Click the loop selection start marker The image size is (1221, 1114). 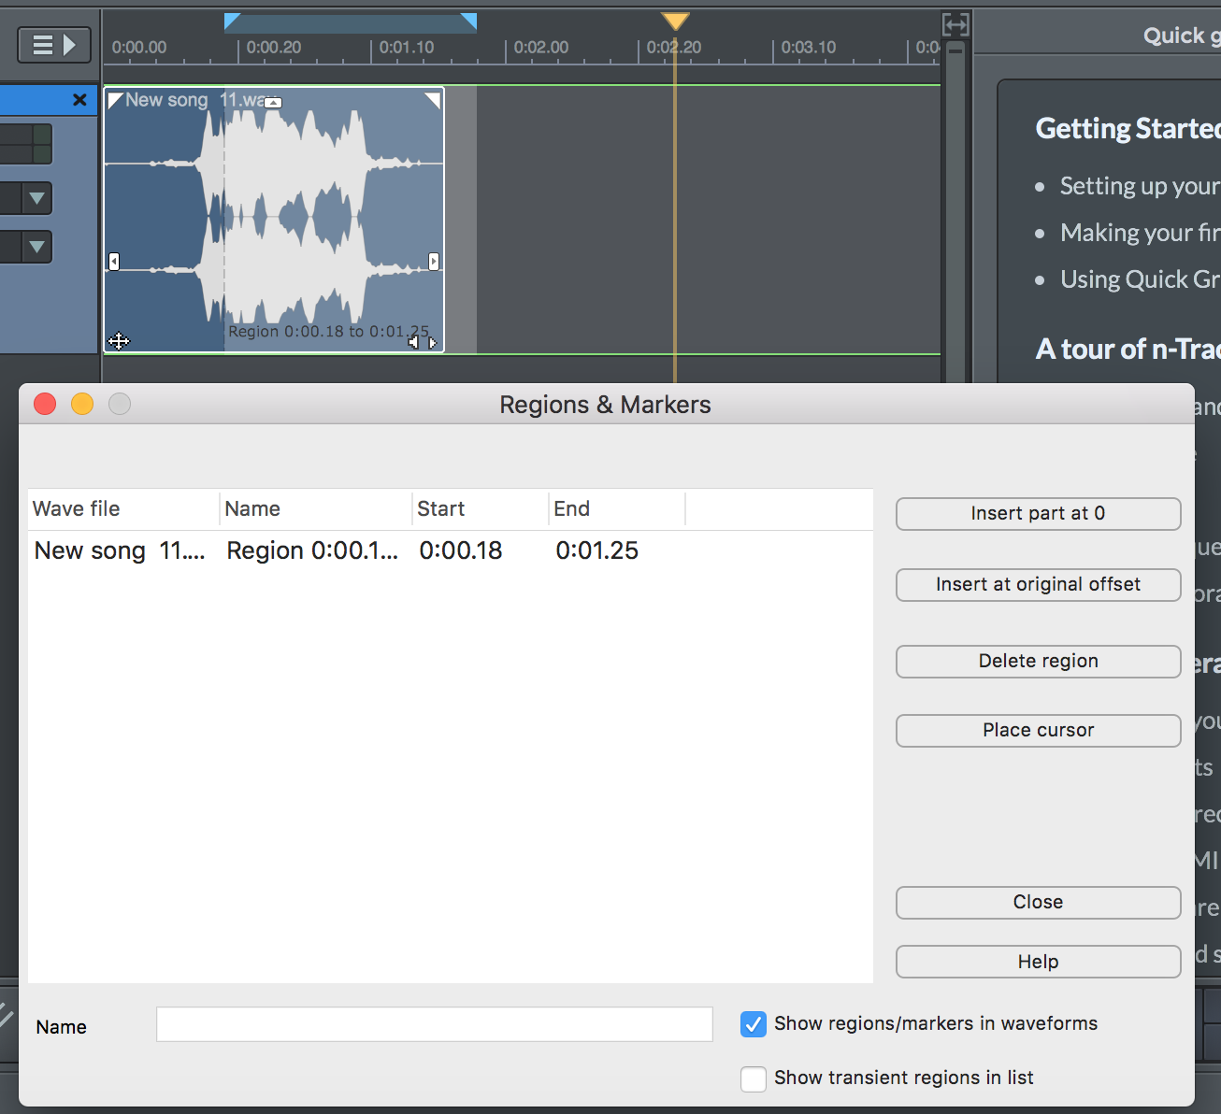tap(232, 21)
